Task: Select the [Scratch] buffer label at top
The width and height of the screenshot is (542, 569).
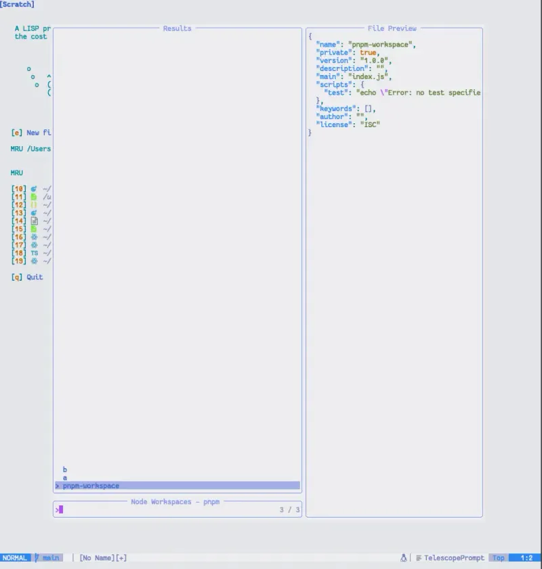Action: coord(16,5)
